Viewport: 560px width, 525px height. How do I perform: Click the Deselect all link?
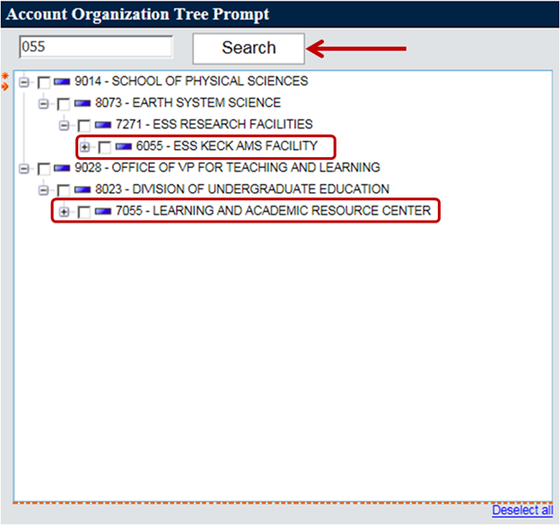(522, 510)
